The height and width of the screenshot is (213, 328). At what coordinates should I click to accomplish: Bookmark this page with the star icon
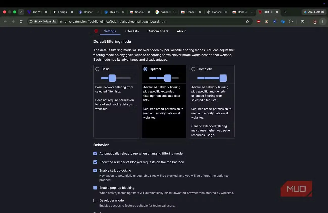tap(247, 22)
